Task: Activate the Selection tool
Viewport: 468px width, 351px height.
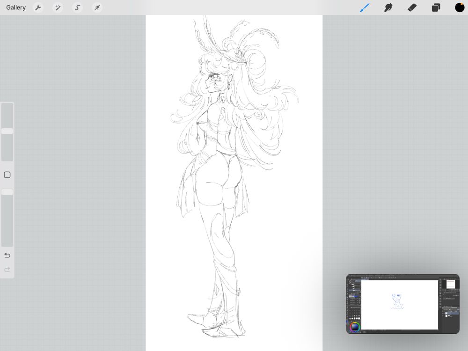Action: click(x=77, y=7)
